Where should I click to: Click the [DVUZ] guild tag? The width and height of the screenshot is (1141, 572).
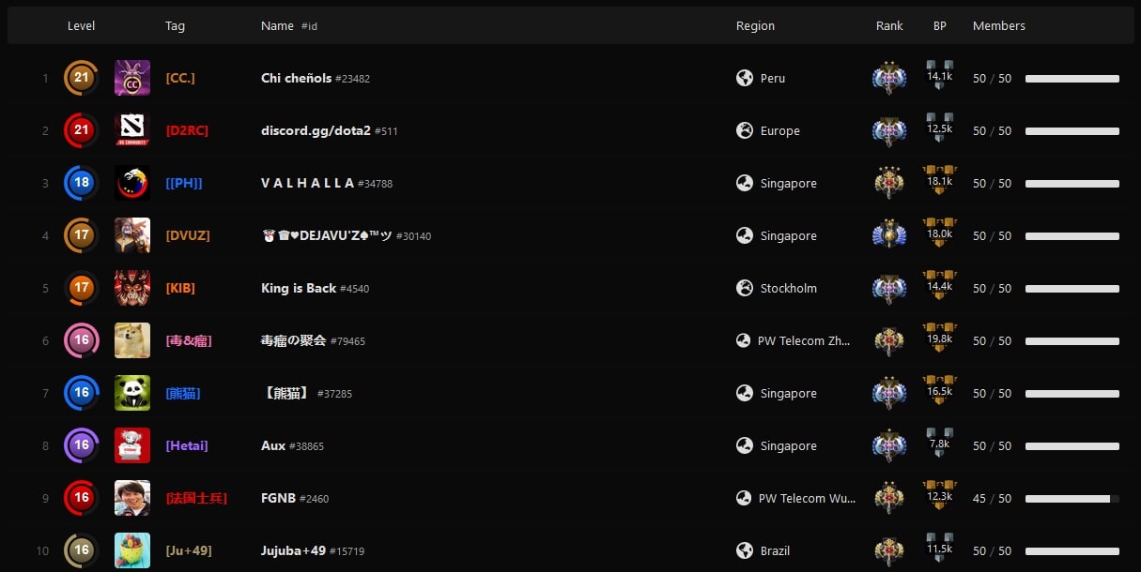click(x=188, y=235)
